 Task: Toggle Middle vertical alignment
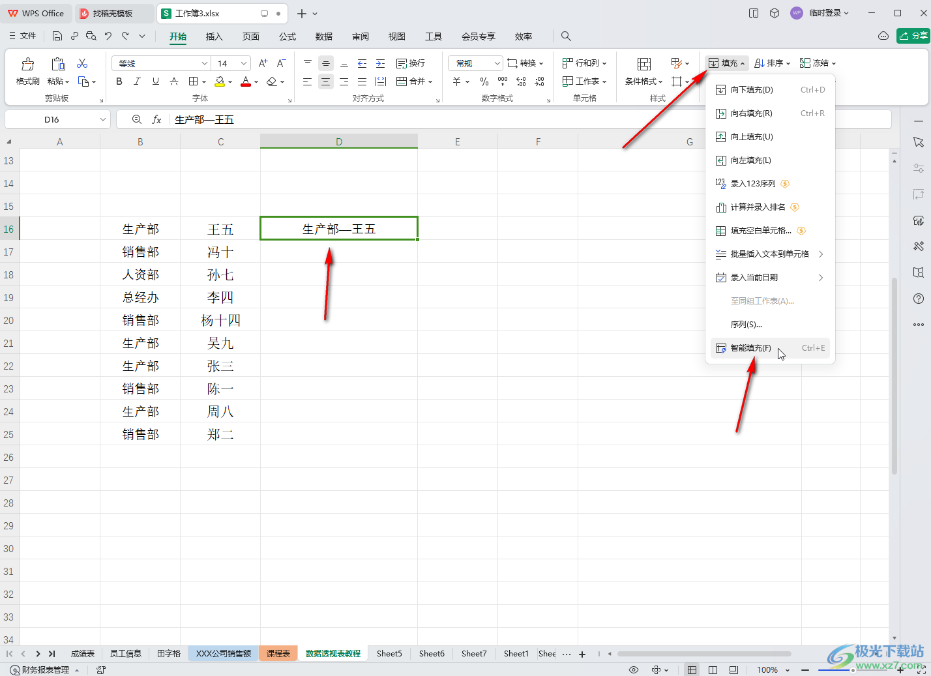click(x=325, y=63)
